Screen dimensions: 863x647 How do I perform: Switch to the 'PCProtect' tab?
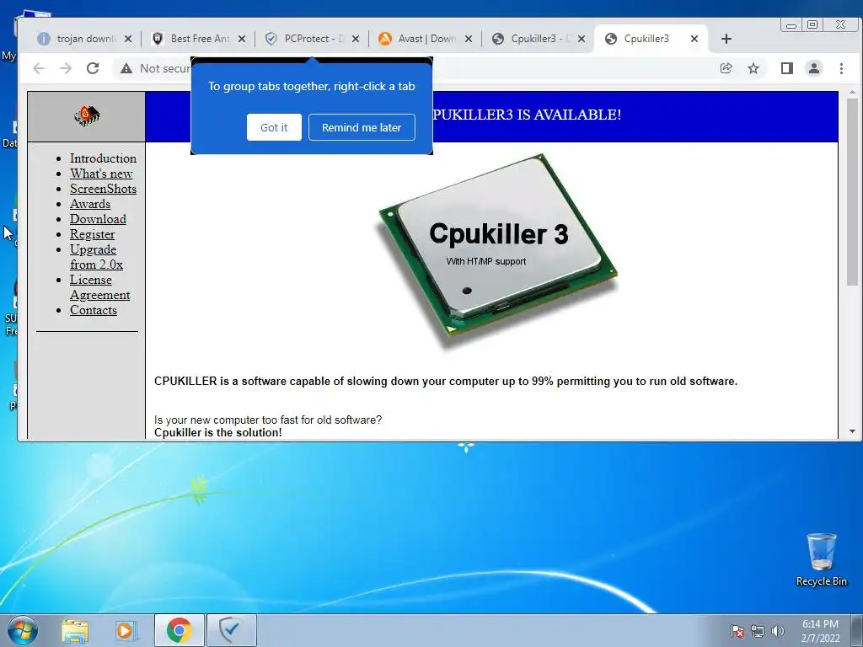point(312,39)
